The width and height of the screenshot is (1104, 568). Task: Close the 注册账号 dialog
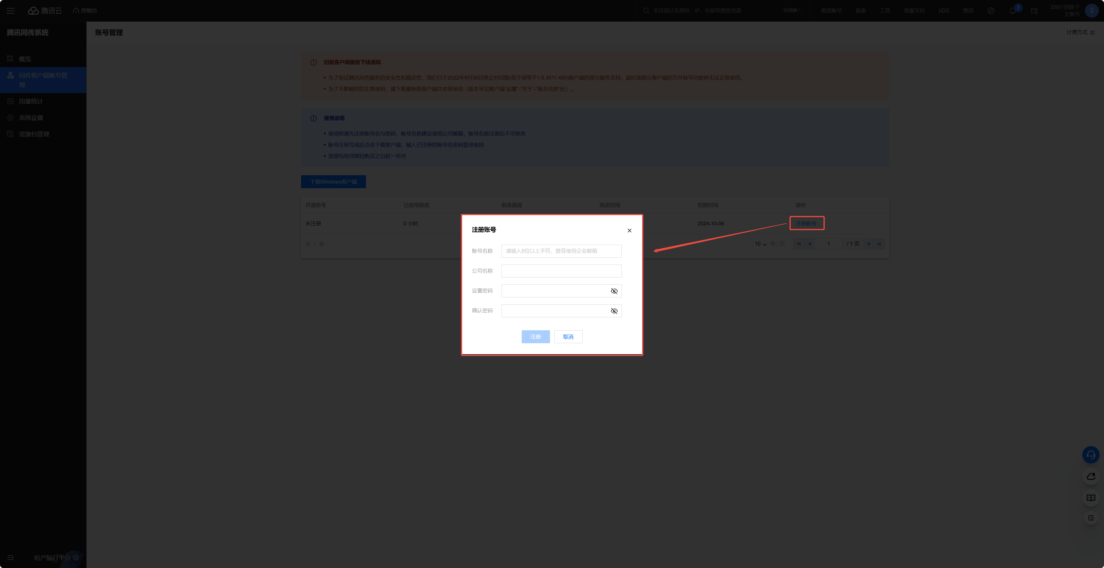[629, 231]
